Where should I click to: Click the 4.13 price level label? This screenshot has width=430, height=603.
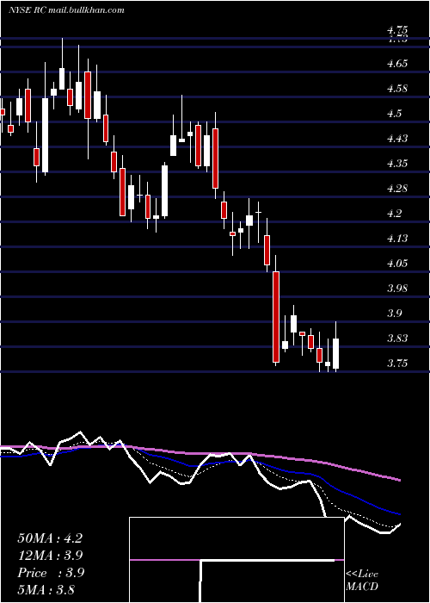(x=397, y=239)
